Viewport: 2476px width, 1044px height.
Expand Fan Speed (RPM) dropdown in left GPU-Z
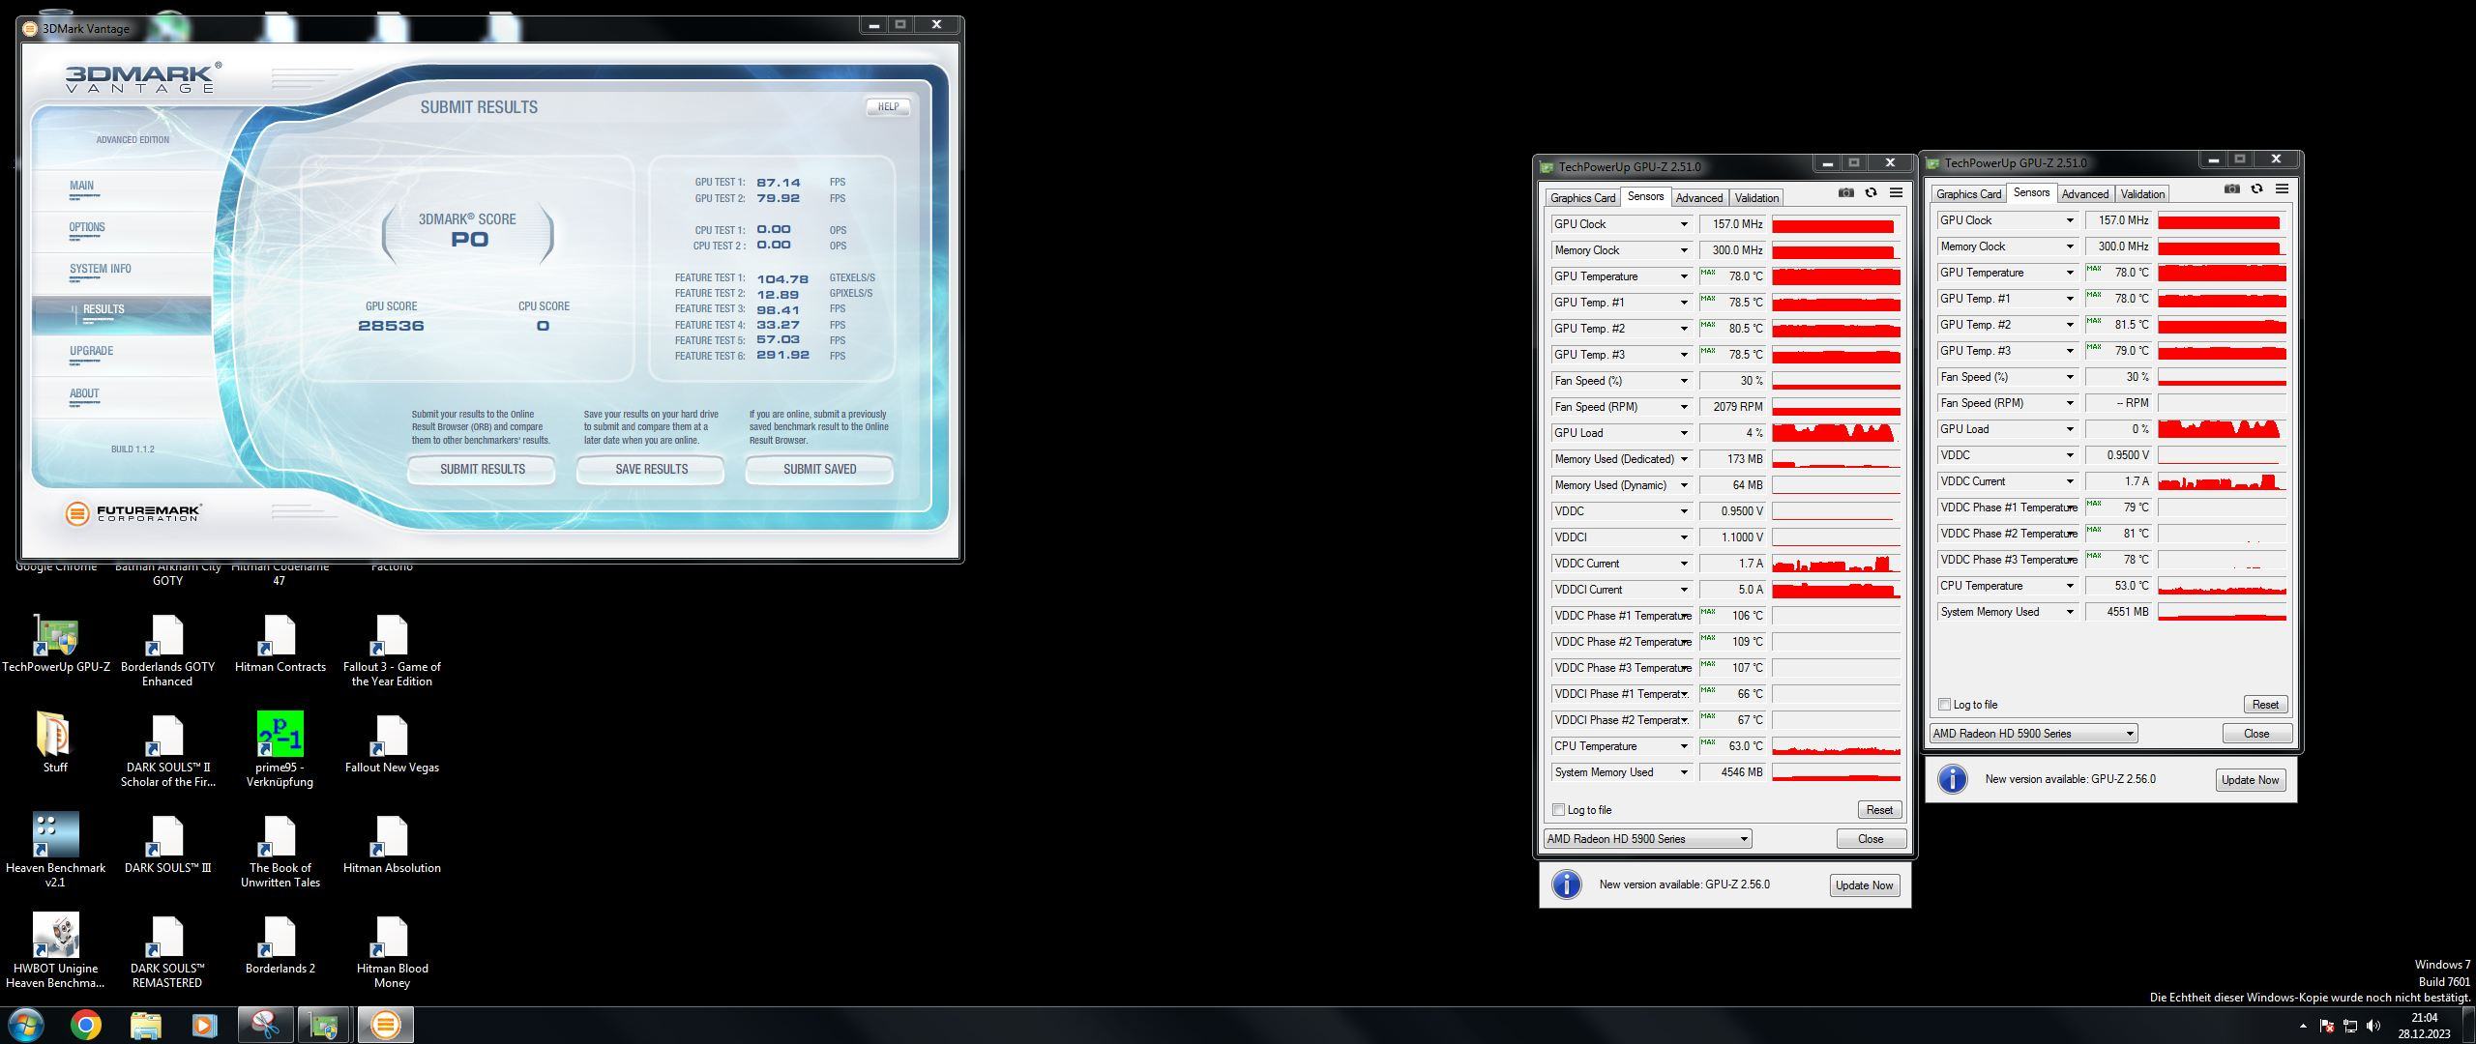(1683, 407)
